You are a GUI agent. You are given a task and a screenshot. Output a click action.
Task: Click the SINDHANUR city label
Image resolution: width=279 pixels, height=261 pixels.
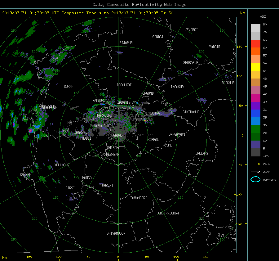click(191, 112)
